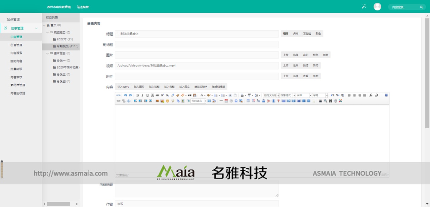This screenshot has height=207, width=430.
Task: Select the format painter brush
Action: tap(177, 95)
